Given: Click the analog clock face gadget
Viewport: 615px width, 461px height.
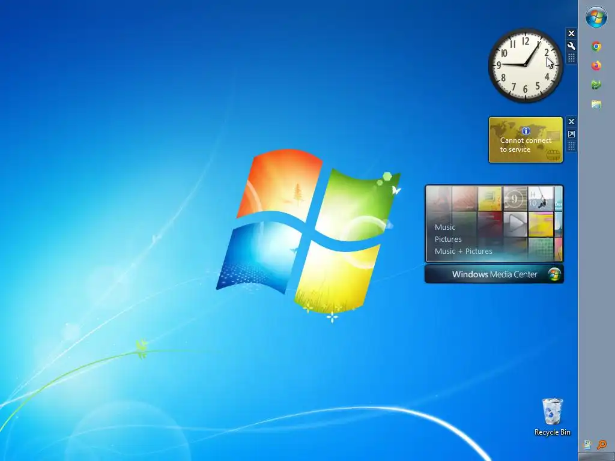Looking at the screenshot, I should coord(525,65).
